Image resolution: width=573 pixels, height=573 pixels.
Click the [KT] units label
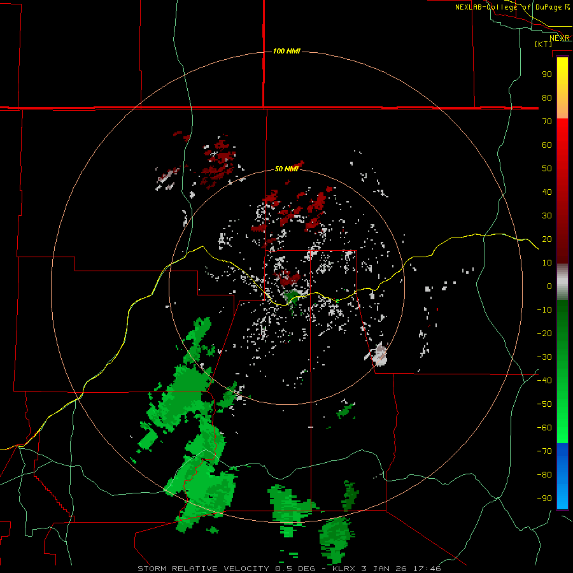click(x=543, y=44)
